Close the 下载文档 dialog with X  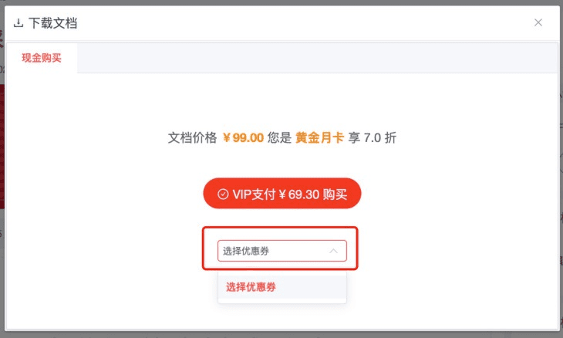click(538, 22)
